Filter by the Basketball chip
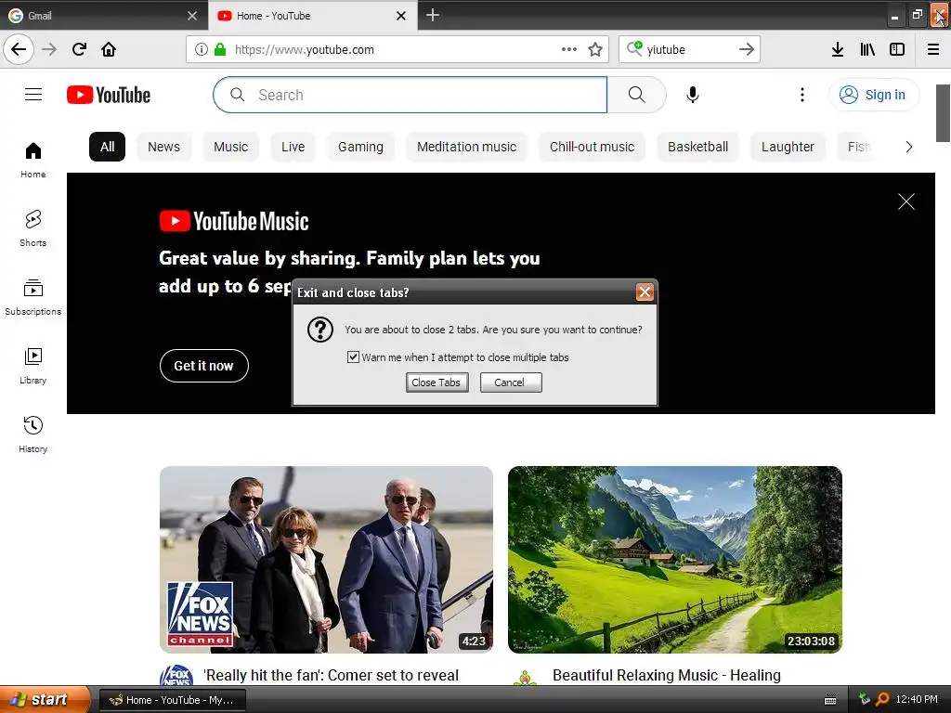951x713 pixels. pos(697,147)
